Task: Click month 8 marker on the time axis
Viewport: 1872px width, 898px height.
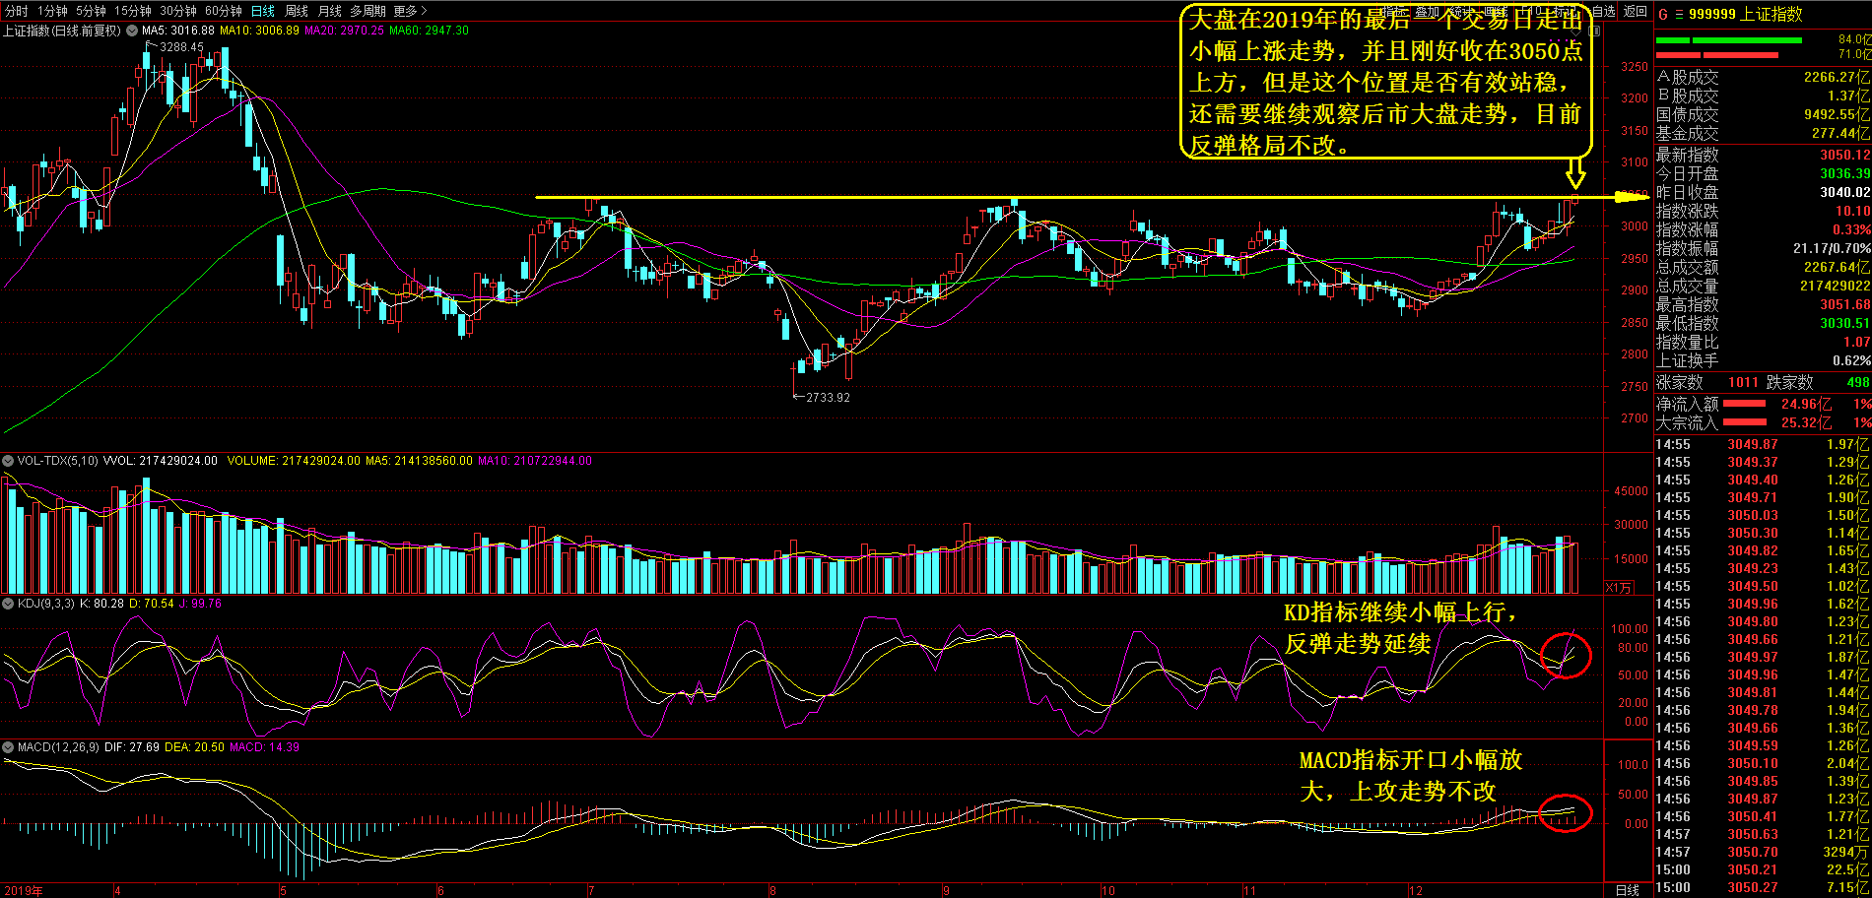Action: pos(772,891)
